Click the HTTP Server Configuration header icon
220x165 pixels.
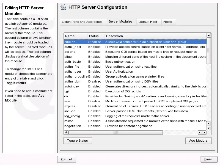coord(63,7)
